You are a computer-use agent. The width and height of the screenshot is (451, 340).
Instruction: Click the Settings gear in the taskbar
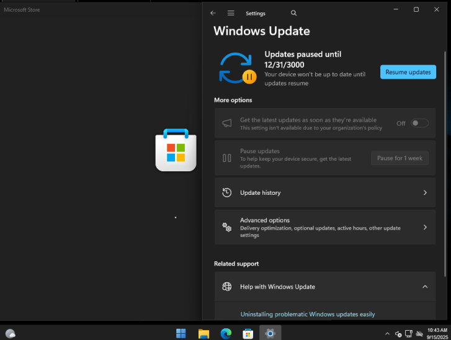270,334
